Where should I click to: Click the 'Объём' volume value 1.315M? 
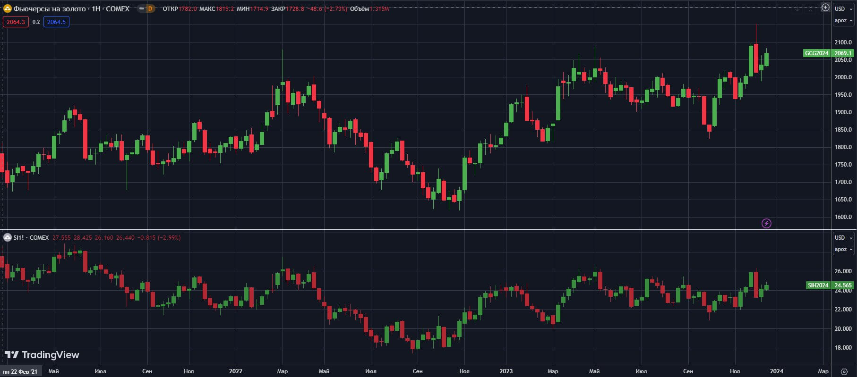click(379, 8)
